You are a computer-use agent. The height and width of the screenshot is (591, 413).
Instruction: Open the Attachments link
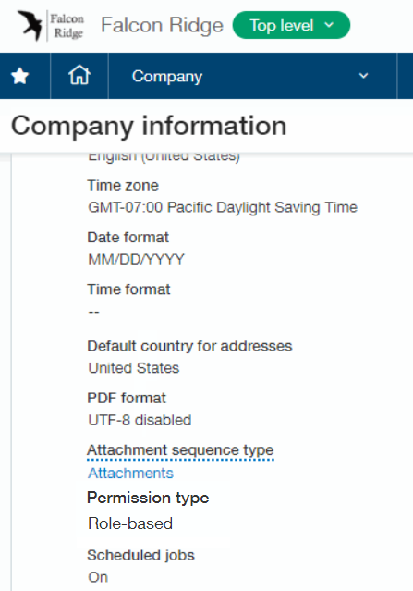click(x=130, y=473)
